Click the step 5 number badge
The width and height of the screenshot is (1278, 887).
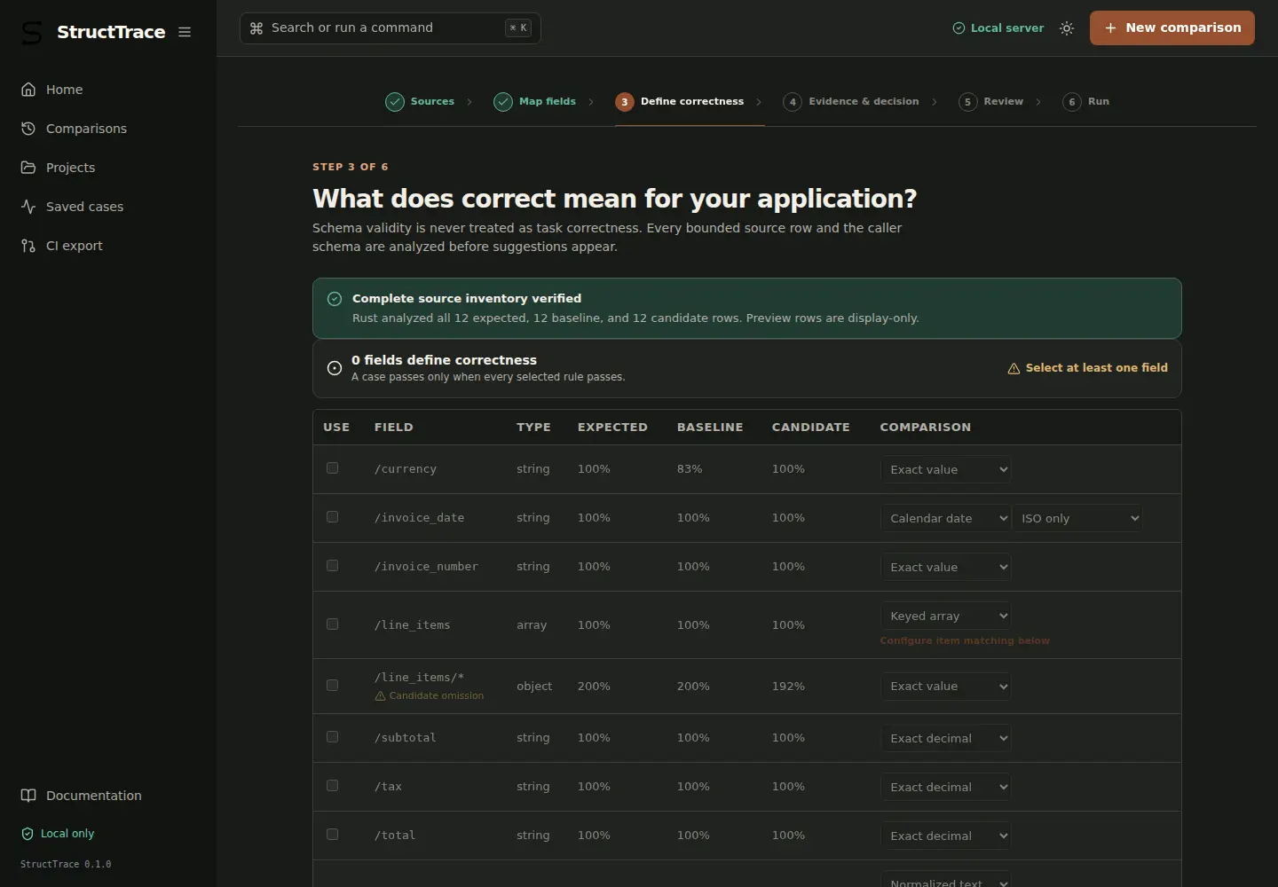(x=967, y=102)
